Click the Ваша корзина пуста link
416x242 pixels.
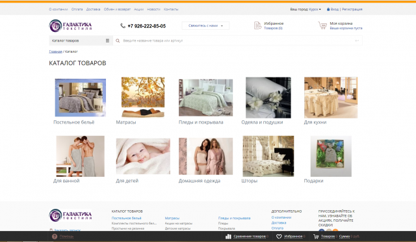click(346, 28)
